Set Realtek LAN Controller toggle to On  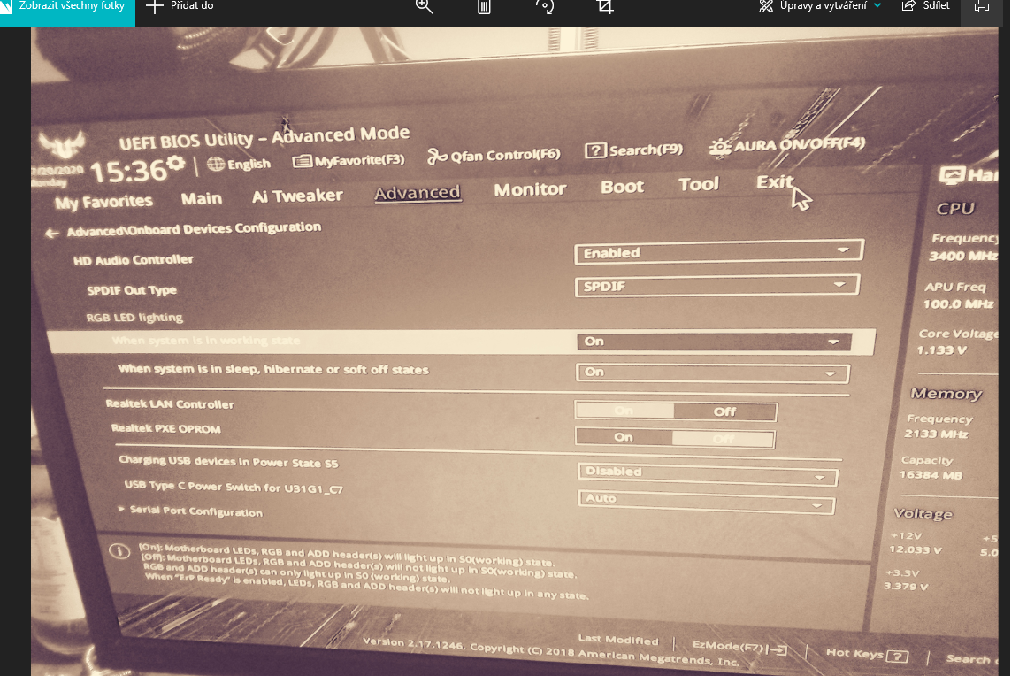pos(624,411)
